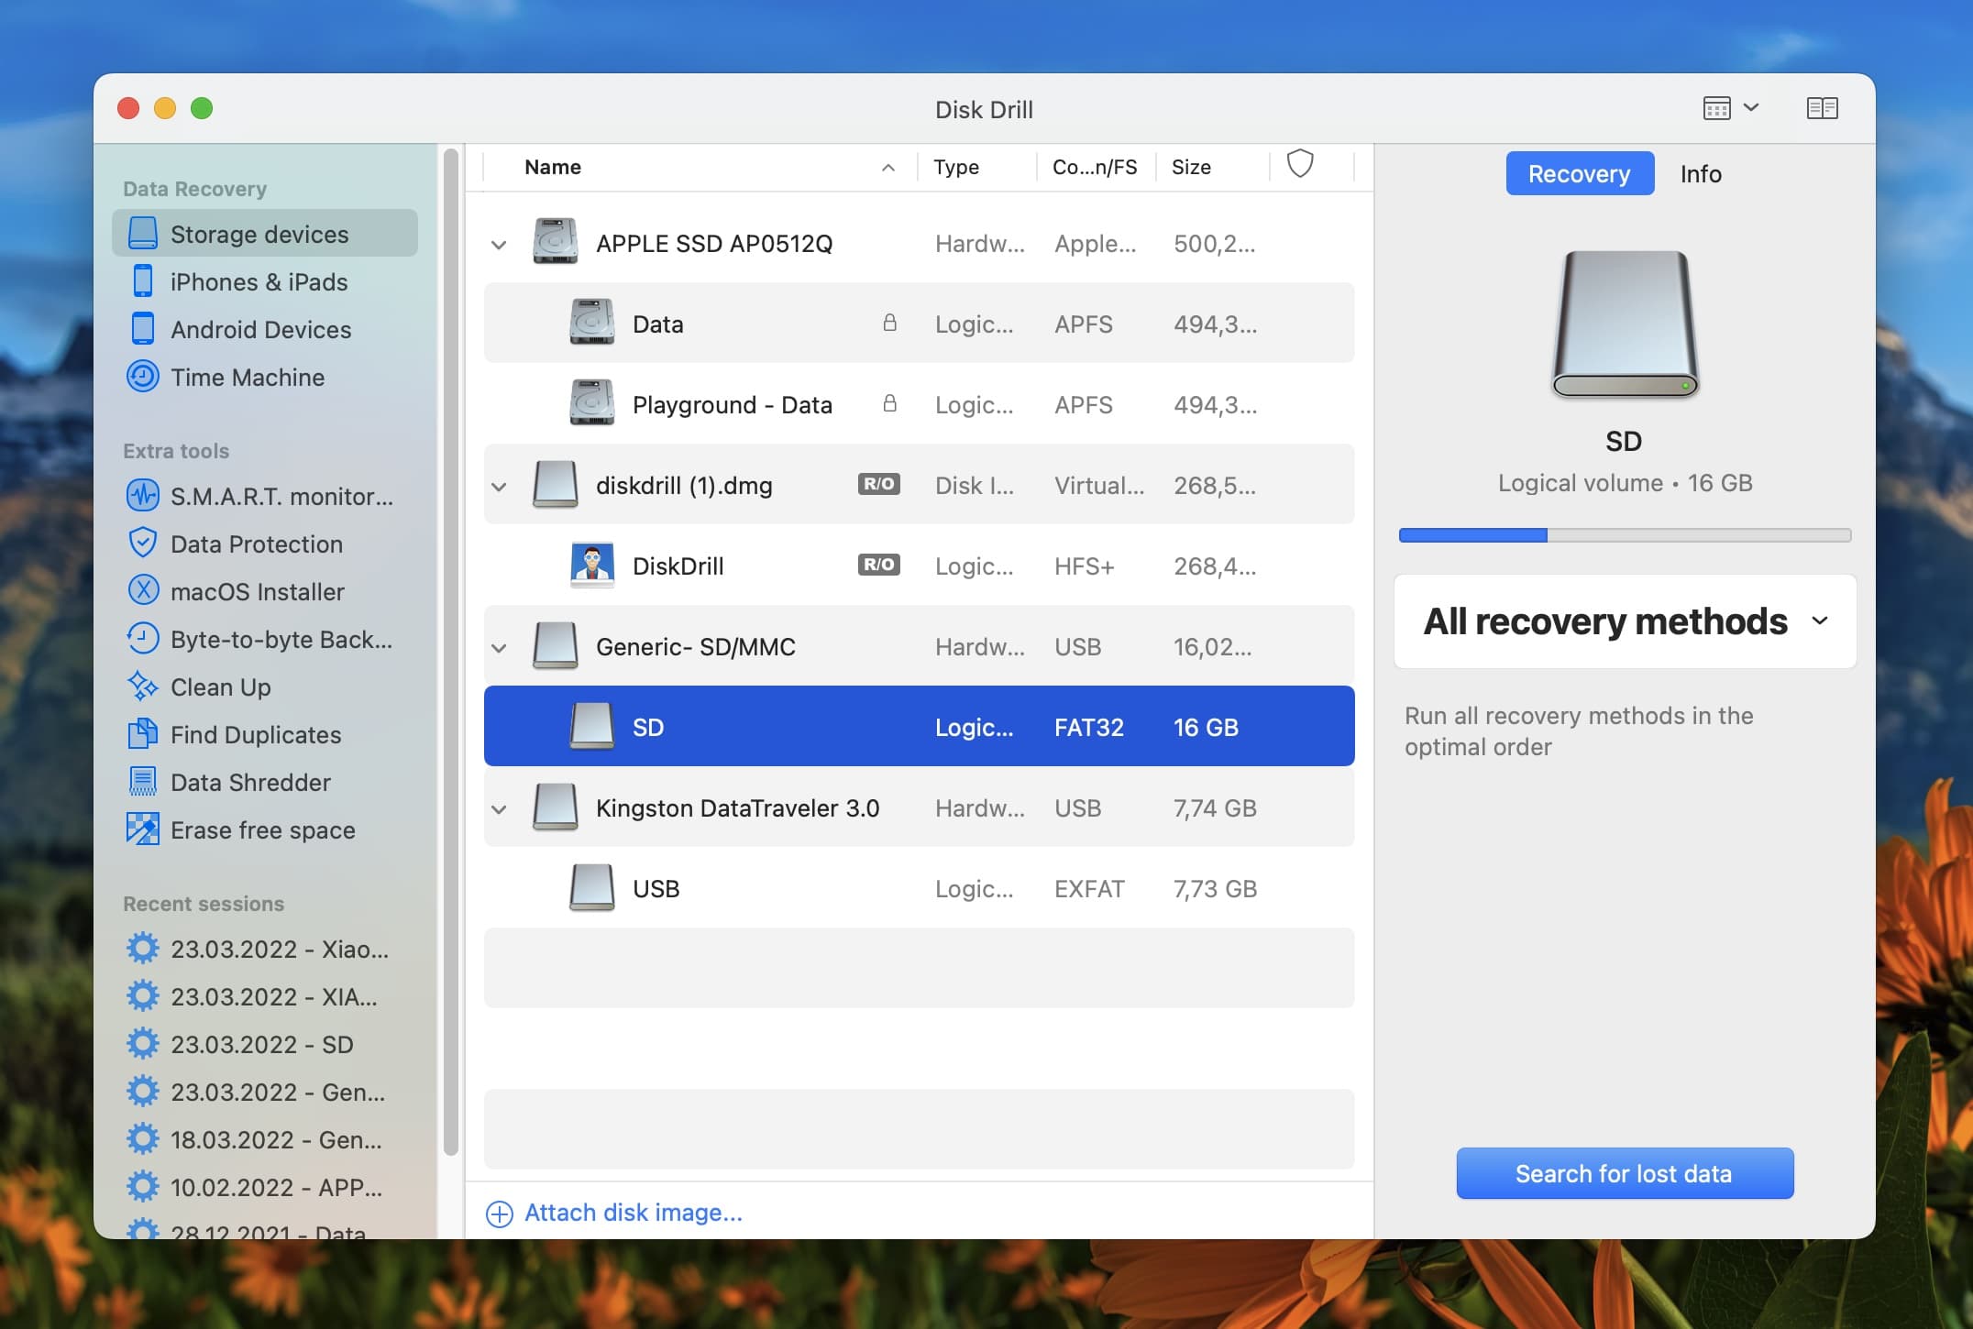Collapse the diskdrill (1).dmg image
This screenshot has height=1329, width=1973.
[x=499, y=487]
